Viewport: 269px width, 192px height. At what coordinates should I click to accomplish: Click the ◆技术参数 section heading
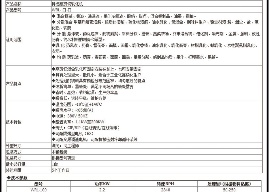coord(17,178)
